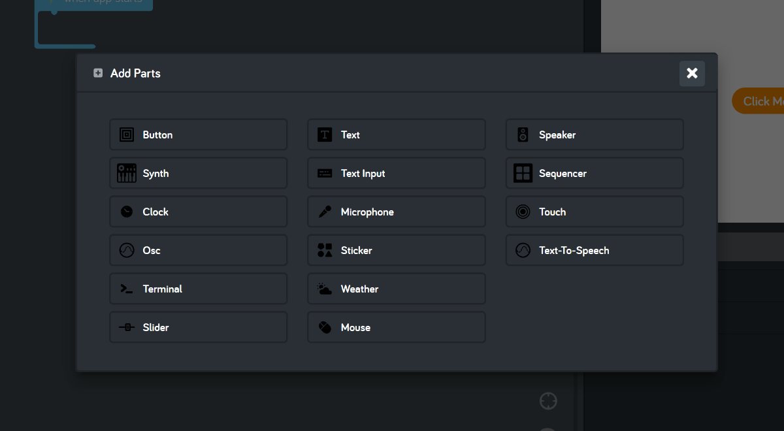Click the crosshair recenter icon
The height and width of the screenshot is (431, 784).
(x=548, y=401)
